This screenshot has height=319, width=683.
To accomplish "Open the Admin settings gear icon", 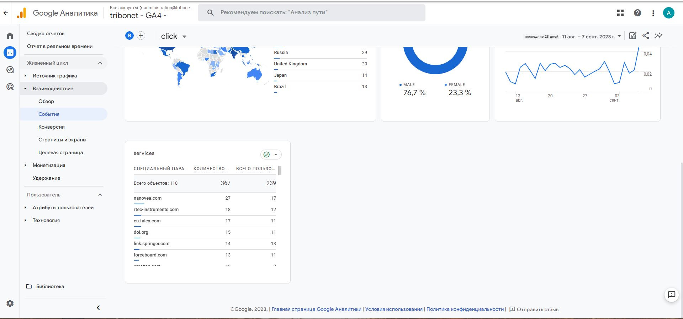I will point(10,303).
